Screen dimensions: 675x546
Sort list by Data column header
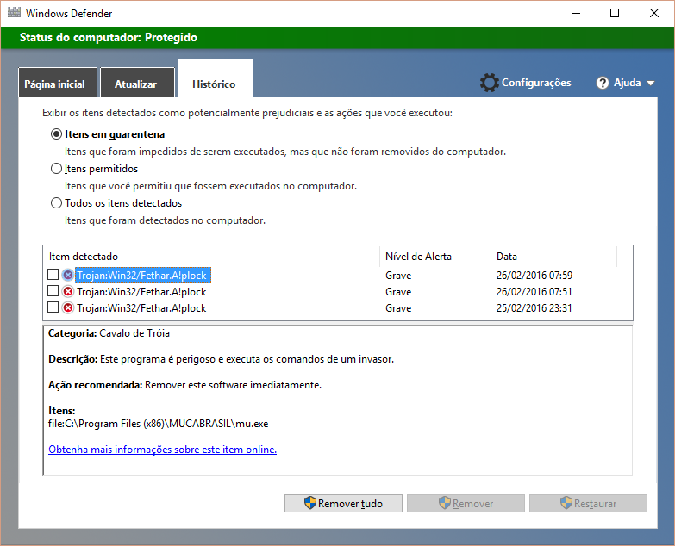[x=507, y=257]
